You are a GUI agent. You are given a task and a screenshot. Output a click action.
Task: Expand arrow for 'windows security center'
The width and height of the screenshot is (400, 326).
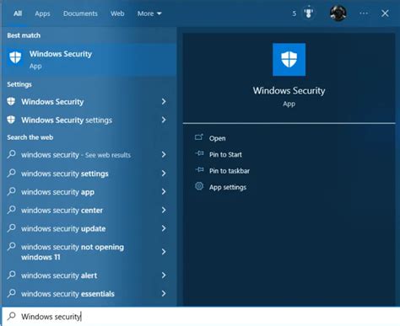click(x=164, y=210)
